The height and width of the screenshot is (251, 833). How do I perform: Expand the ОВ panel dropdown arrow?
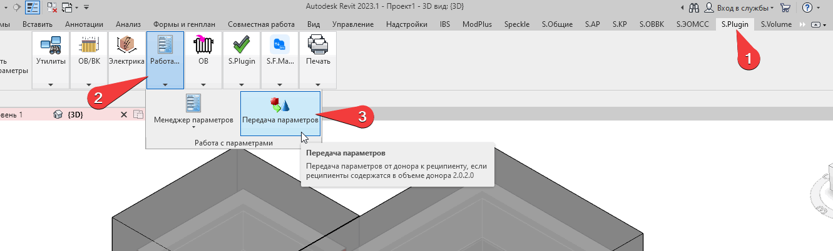tap(203, 84)
